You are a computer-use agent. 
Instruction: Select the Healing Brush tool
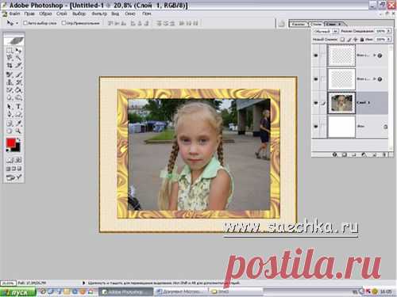pos(10,74)
